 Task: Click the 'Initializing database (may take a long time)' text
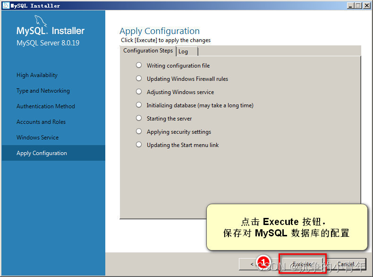coord(200,105)
